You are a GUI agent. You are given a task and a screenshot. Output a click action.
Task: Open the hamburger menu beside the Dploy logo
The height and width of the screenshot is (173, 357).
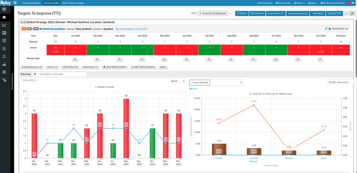tap(15, 3)
